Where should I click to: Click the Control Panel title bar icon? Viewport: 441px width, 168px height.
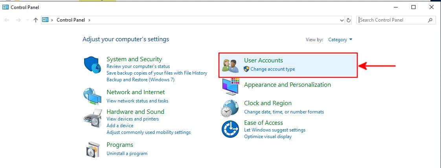(x=6, y=7)
